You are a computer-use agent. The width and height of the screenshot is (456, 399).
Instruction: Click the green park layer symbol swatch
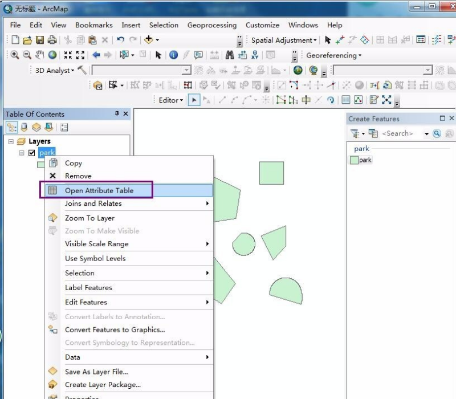pyautogui.click(x=41, y=165)
